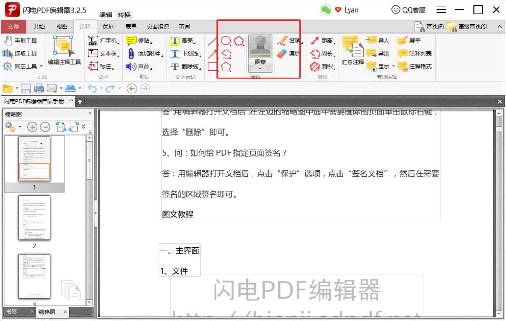Image resolution: width=506 pixels, height=321 pixels.
Task: Open the Show (显示) annotations dropdown
Action: (380, 66)
